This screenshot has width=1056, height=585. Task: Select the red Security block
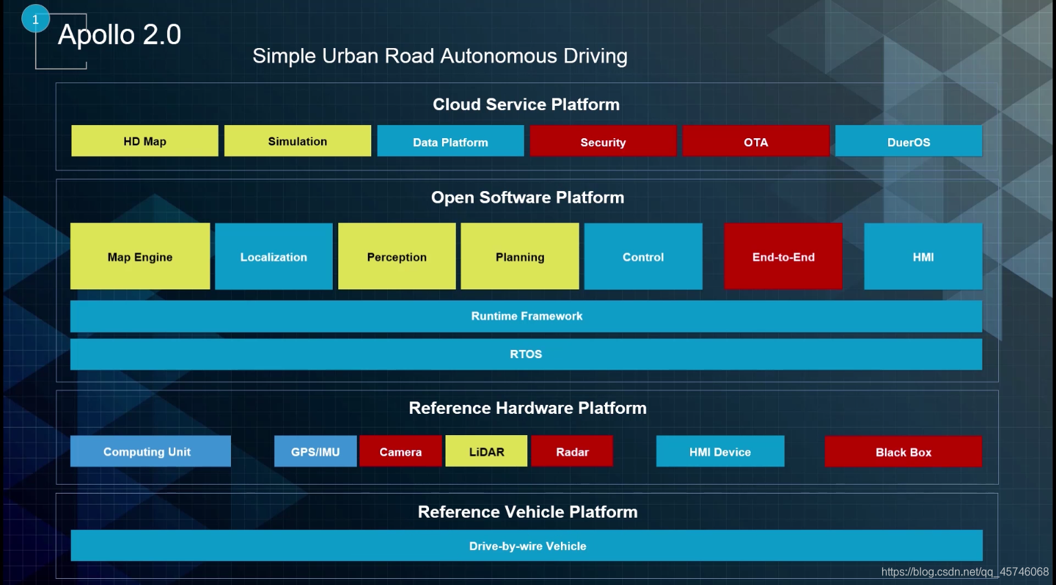[603, 141]
